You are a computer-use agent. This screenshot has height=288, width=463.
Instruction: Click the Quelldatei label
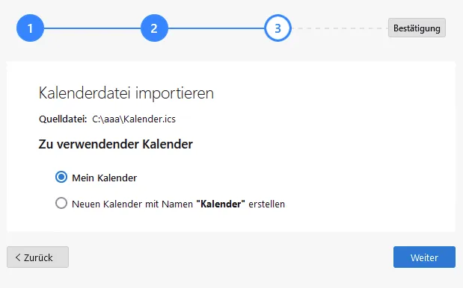point(63,119)
